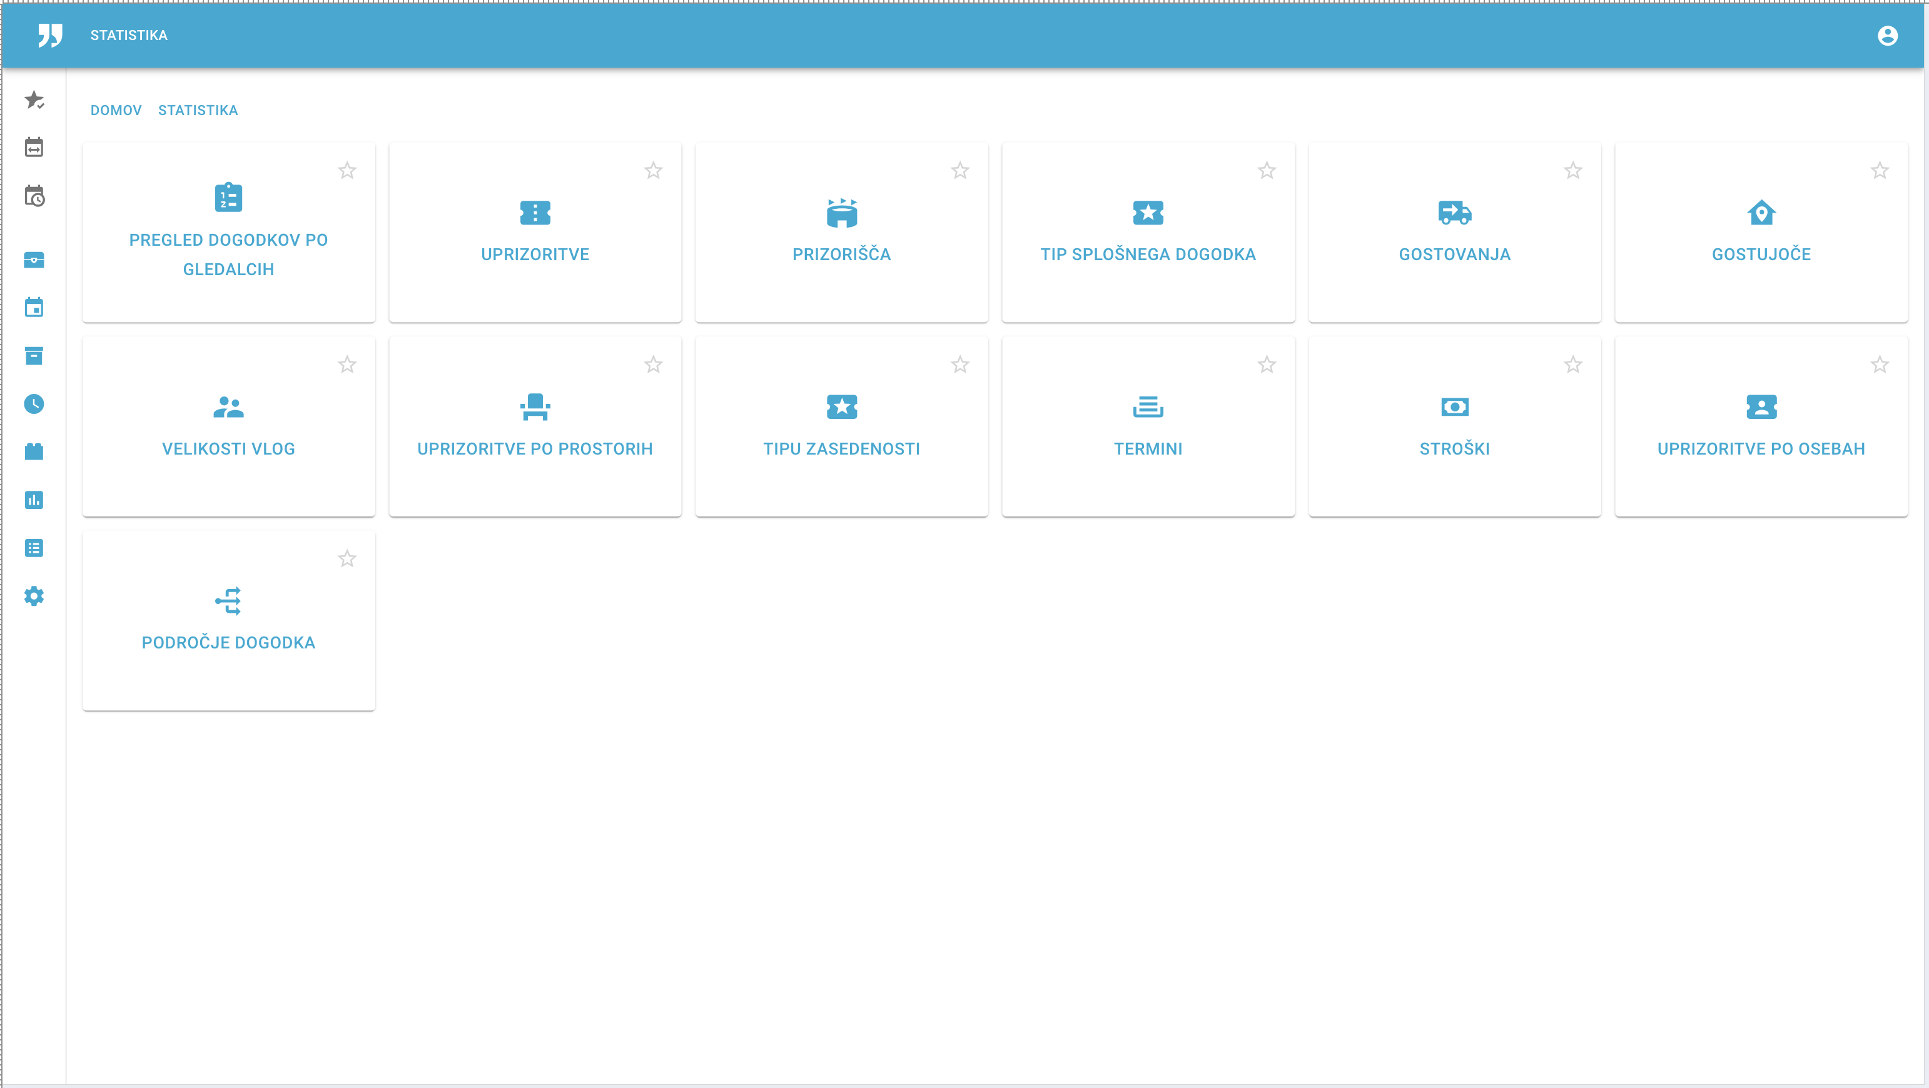Image resolution: width=1929 pixels, height=1088 pixels.
Task: Click the Statistika breadcrumb link
Action: [198, 110]
